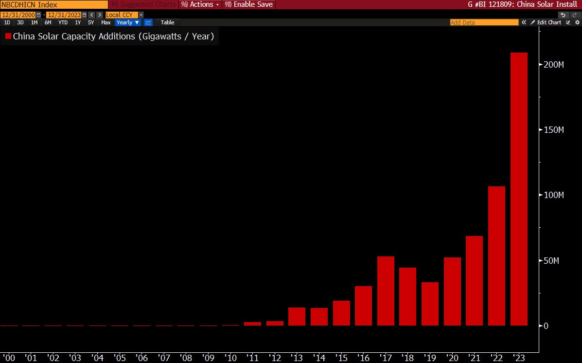Click the red series legend swatch
This screenshot has height=363, width=582.
pyautogui.click(x=8, y=36)
